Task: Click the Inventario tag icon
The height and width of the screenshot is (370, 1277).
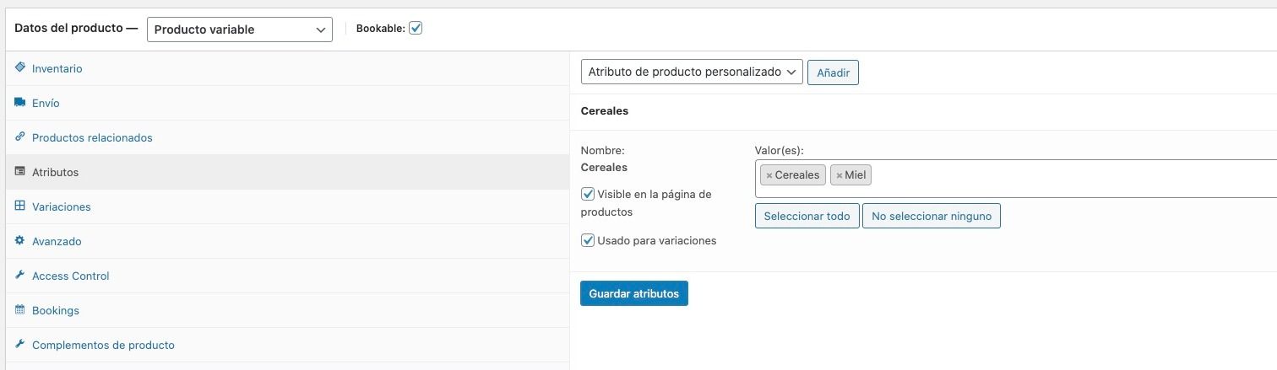Action: pyautogui.click(x=20, y=67)
